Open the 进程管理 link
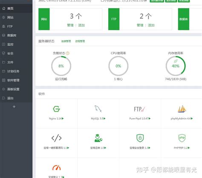This screenshot has width=202, height=178. tap(80, 41)
